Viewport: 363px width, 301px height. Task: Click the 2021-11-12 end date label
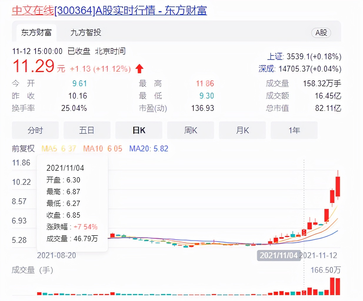pyautogui.click(x=319, y=256)
